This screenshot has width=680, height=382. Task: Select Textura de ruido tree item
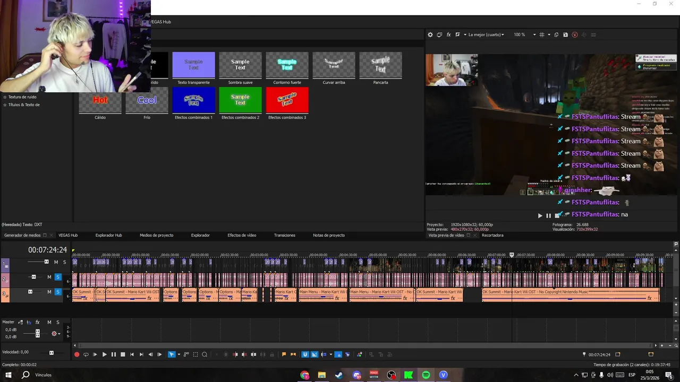22,97
